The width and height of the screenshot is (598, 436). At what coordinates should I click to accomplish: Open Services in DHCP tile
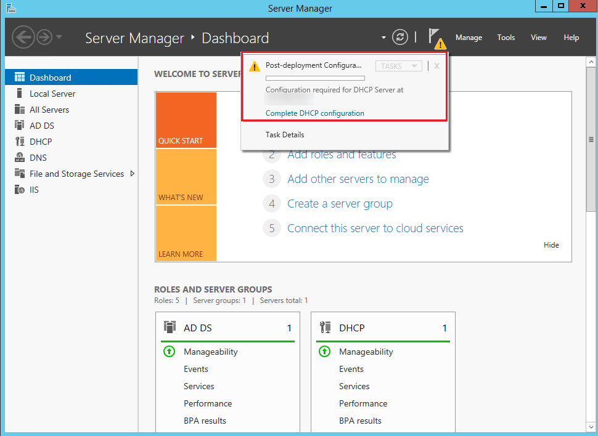click(x=354, y=386)
